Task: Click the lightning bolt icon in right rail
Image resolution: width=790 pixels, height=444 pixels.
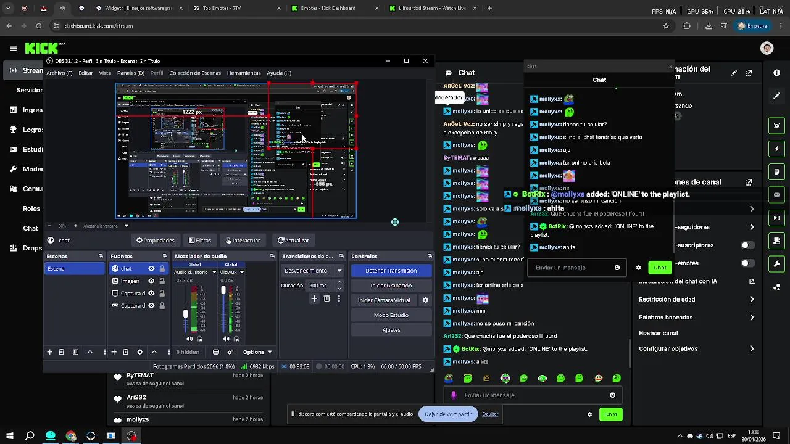Action: 776,149
